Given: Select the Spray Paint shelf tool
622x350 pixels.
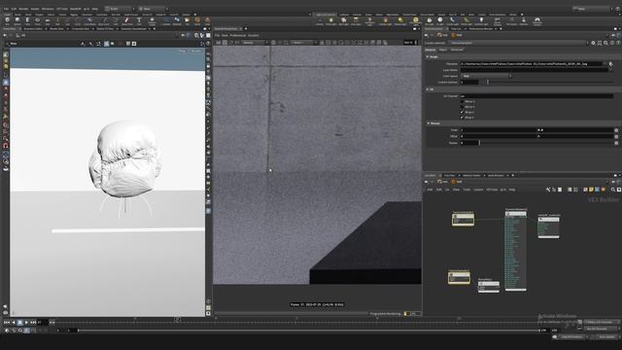Looking at the screenshot, I should coord(127,20).
